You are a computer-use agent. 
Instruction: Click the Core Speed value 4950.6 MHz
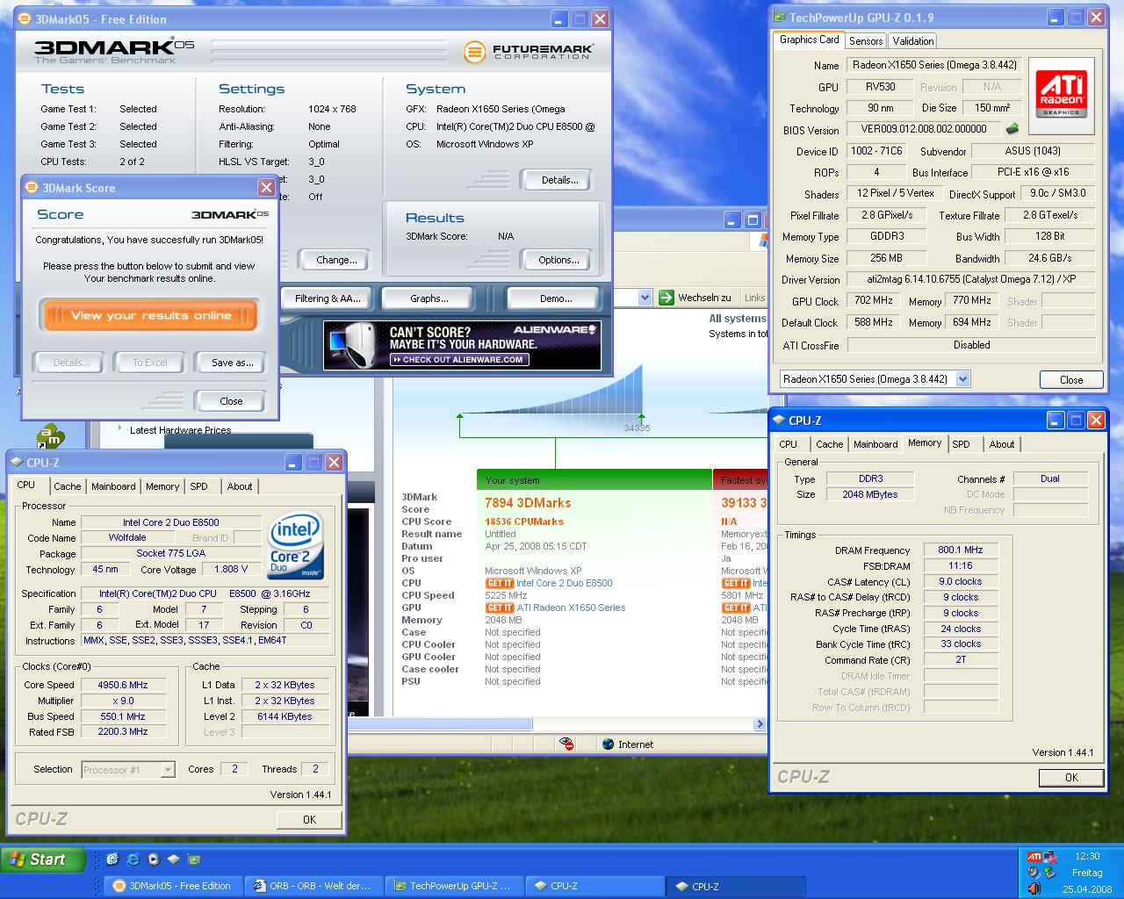[x=122, y=685]
